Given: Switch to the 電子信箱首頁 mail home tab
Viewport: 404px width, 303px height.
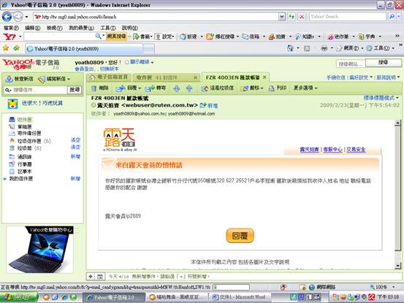Looking at the screenshot, I should tap(109, 77).
